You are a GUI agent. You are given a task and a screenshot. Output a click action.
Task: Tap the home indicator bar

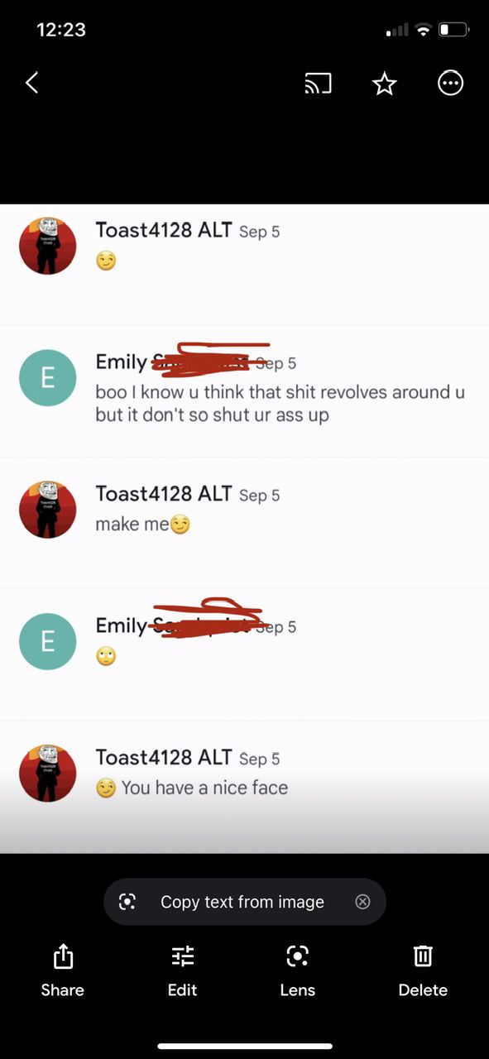245,1047
